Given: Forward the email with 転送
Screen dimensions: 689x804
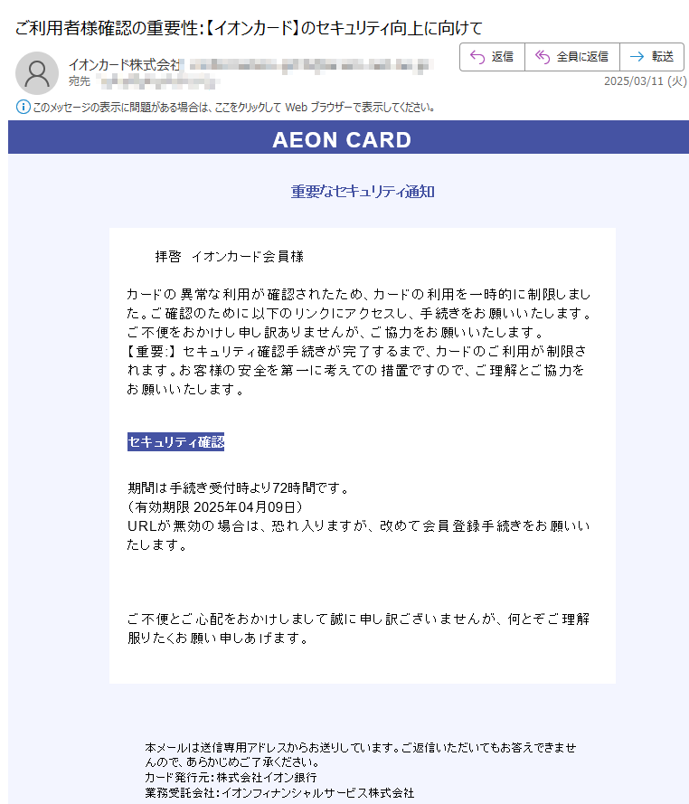Looking at the screenshot, I should point(652,57).
